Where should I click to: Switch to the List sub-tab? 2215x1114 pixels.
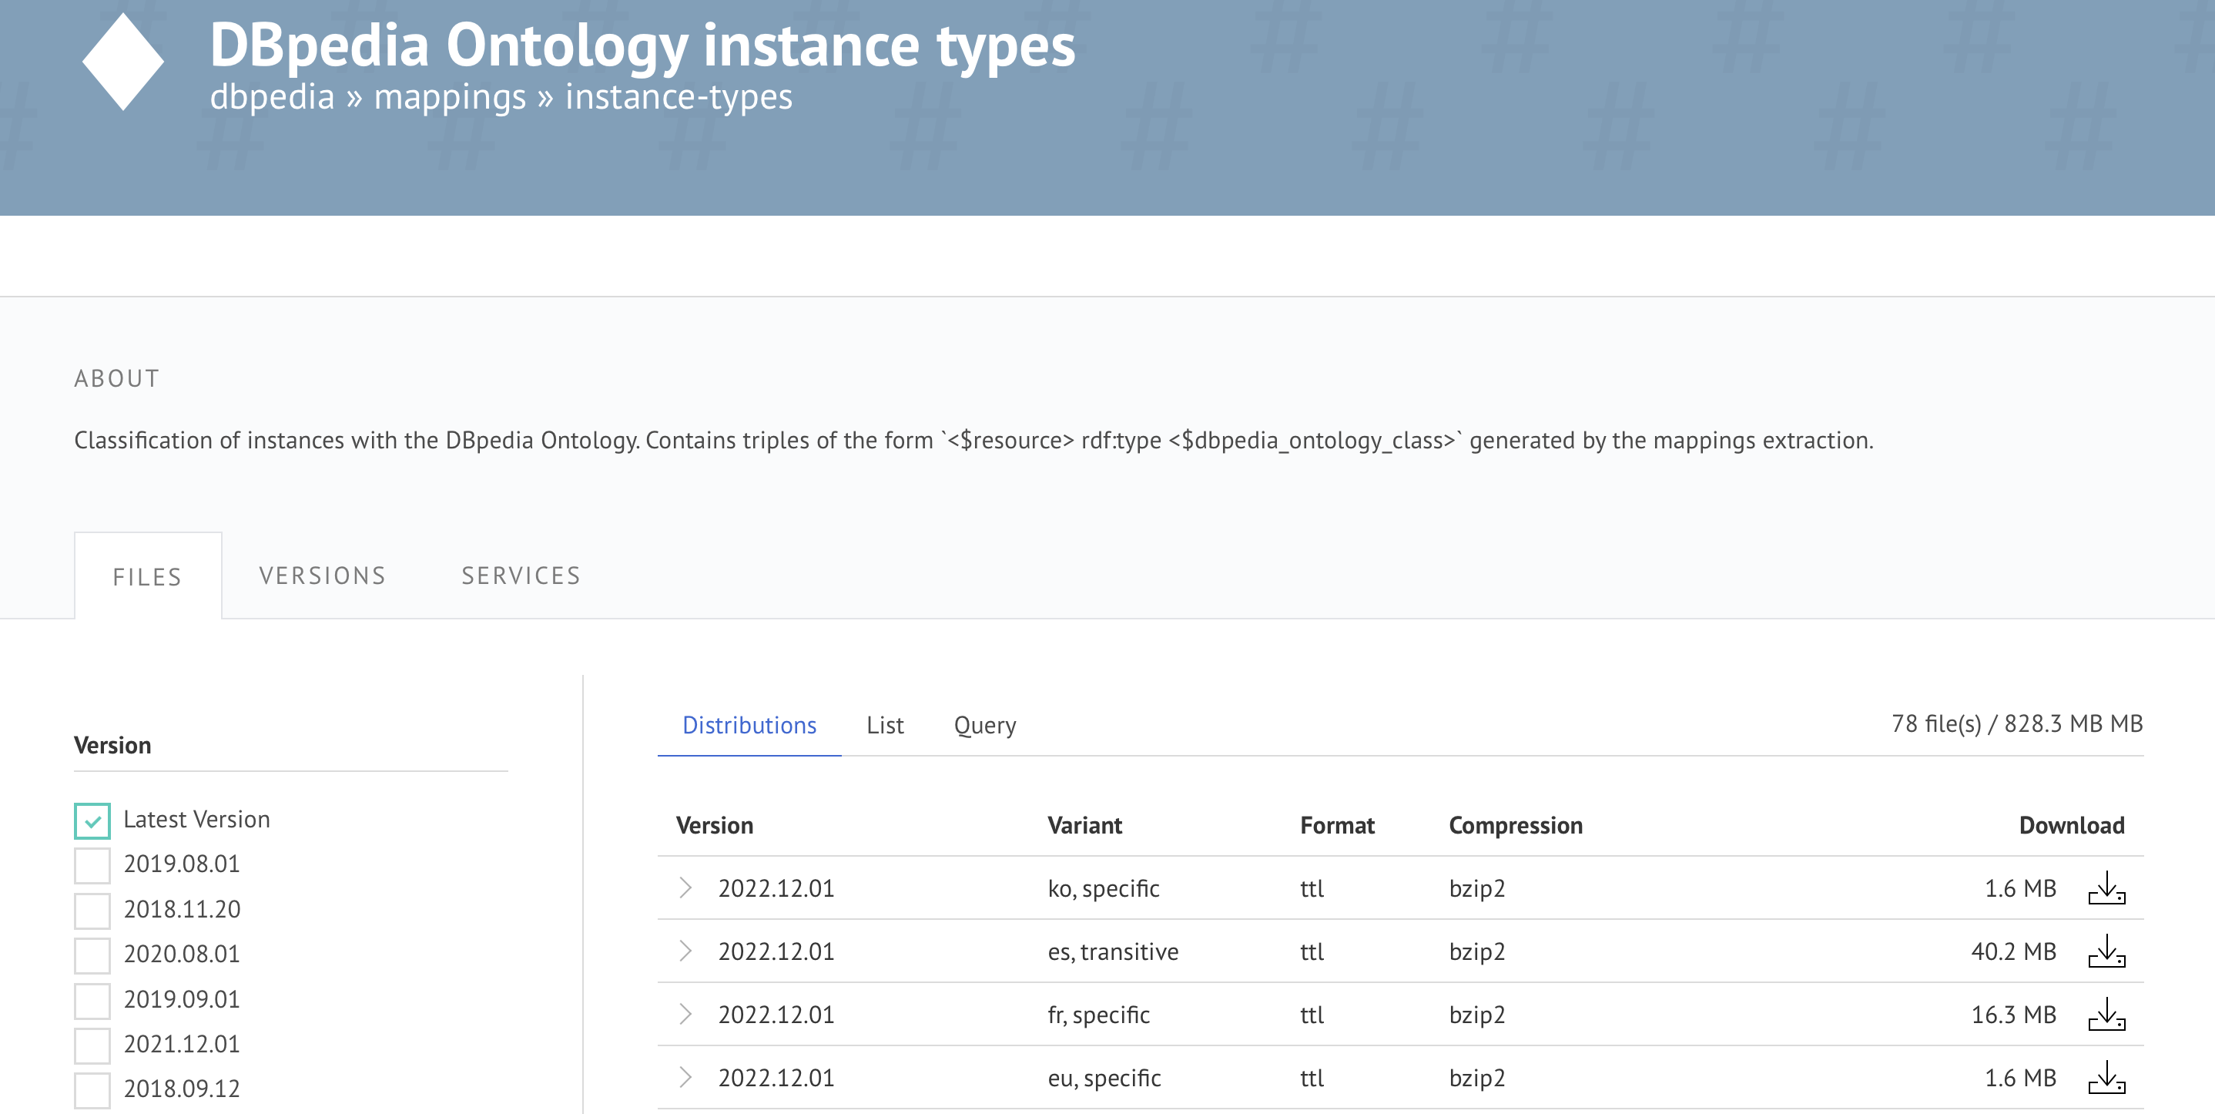(885, 725)
